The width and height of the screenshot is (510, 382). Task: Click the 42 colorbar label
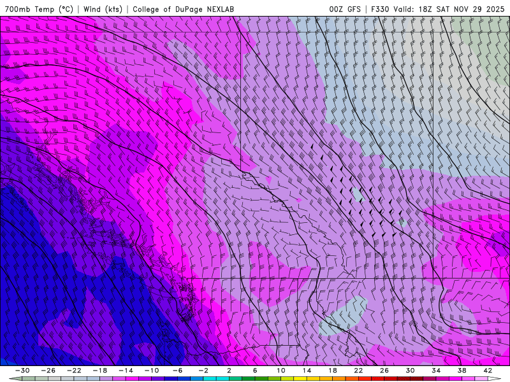[x=488, y=371]
